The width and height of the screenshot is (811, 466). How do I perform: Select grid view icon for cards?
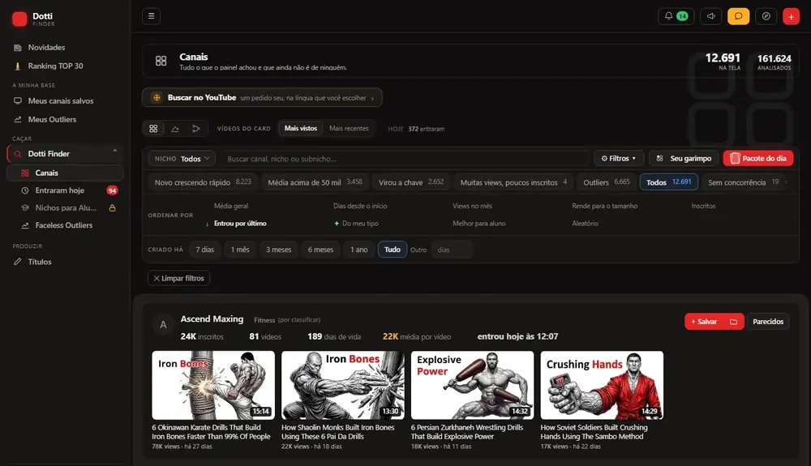pos(153,129)
